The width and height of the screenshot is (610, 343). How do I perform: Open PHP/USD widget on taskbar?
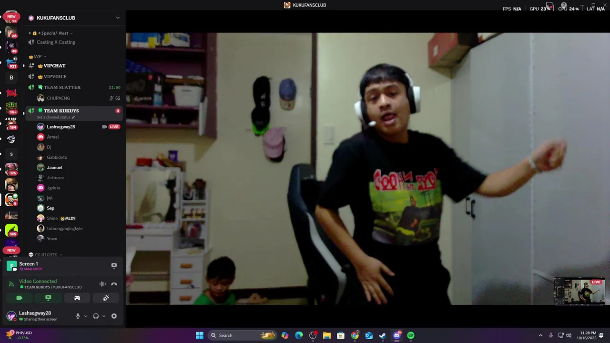click(19, 335)
